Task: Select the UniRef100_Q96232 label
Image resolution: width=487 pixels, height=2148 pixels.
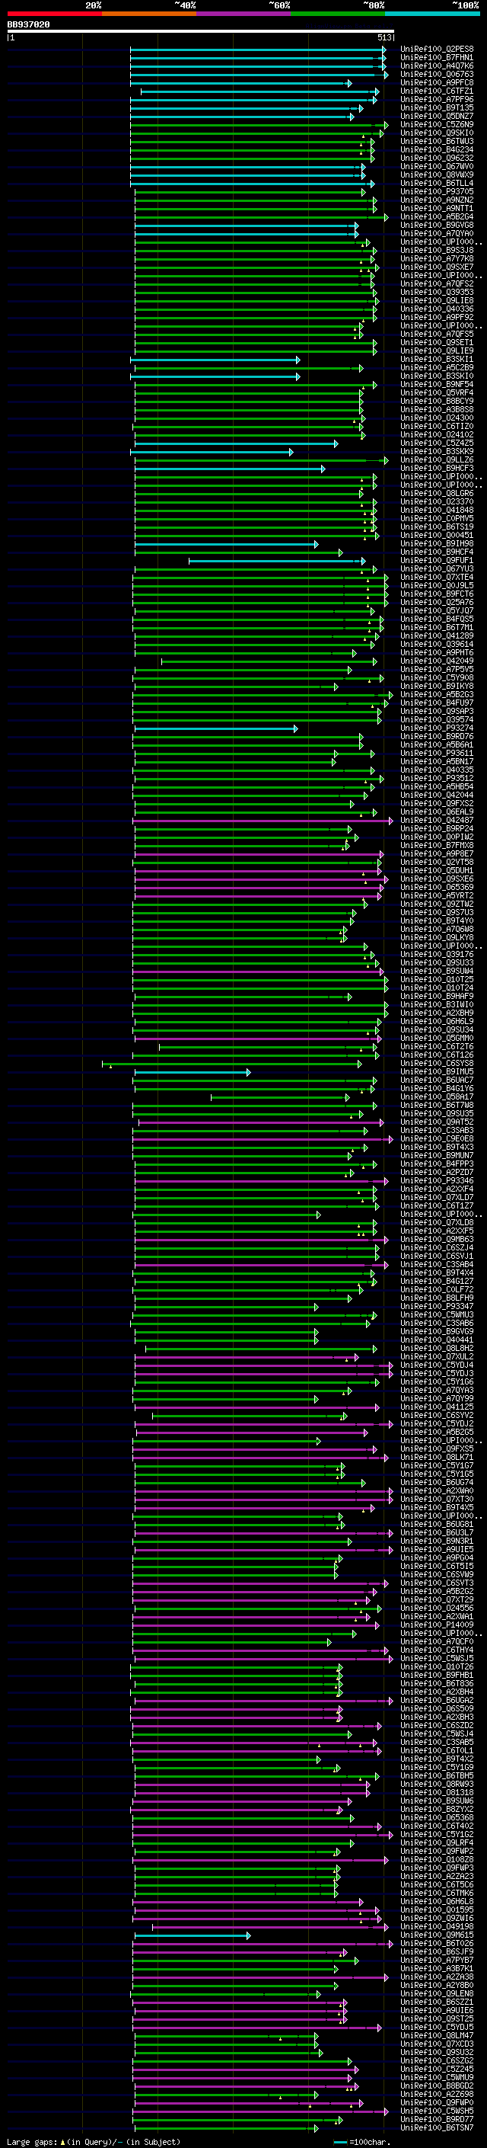Action: pyautogui.click(x=437, y=158)
